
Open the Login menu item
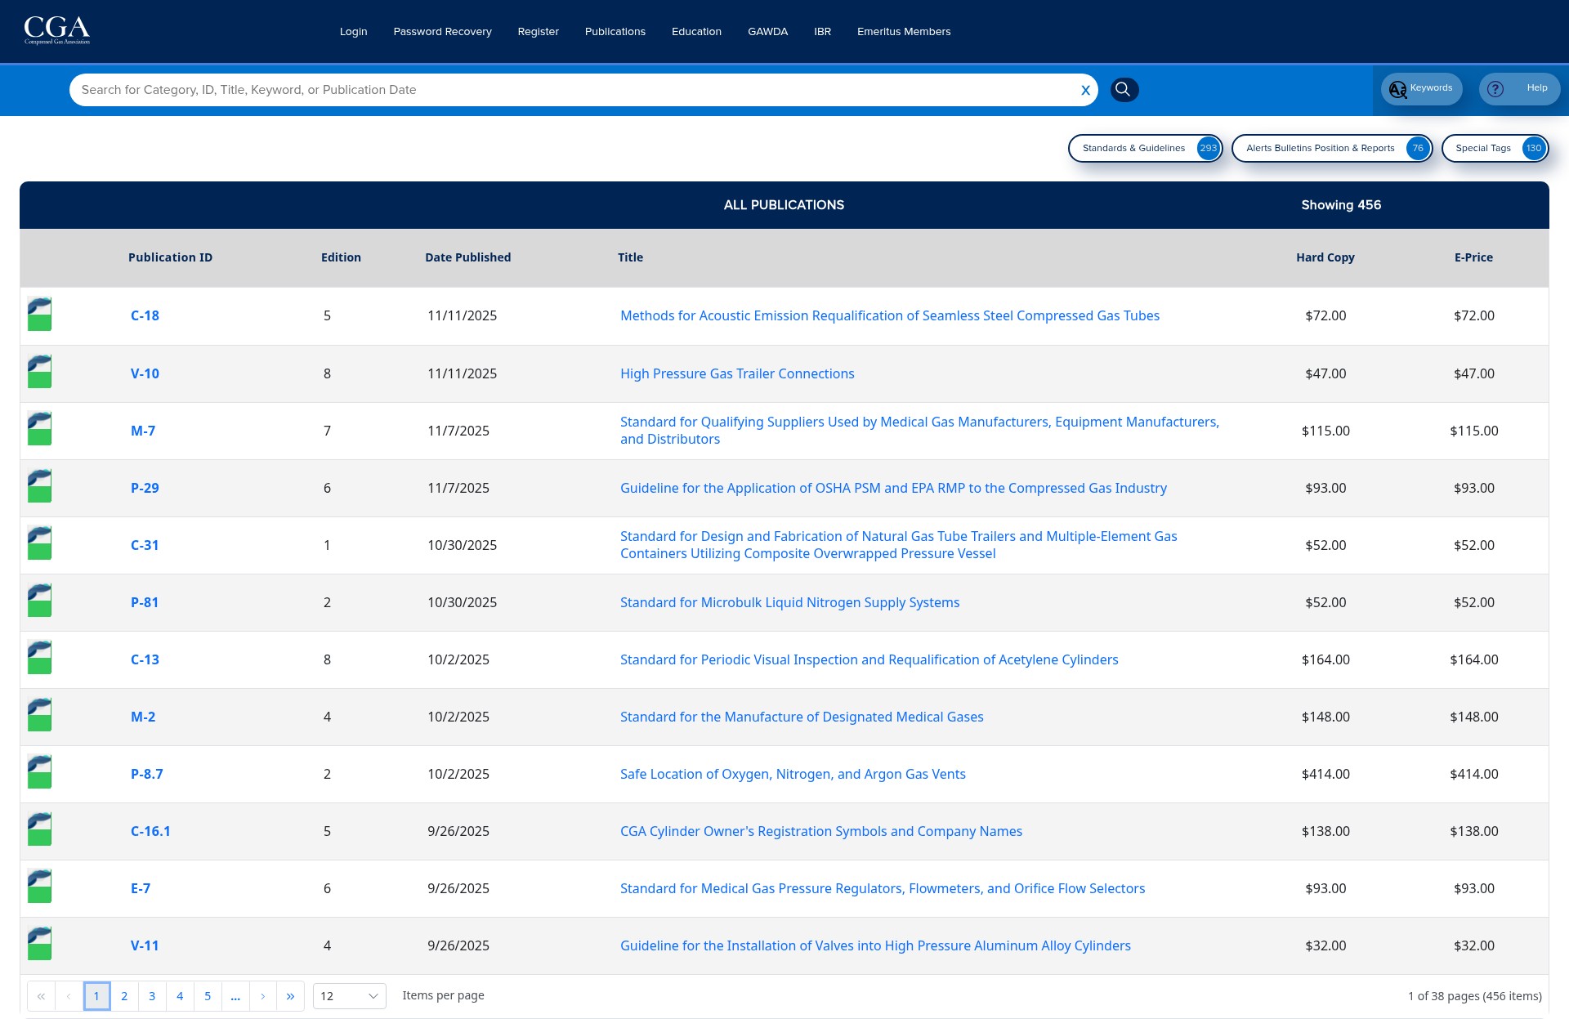353,31
